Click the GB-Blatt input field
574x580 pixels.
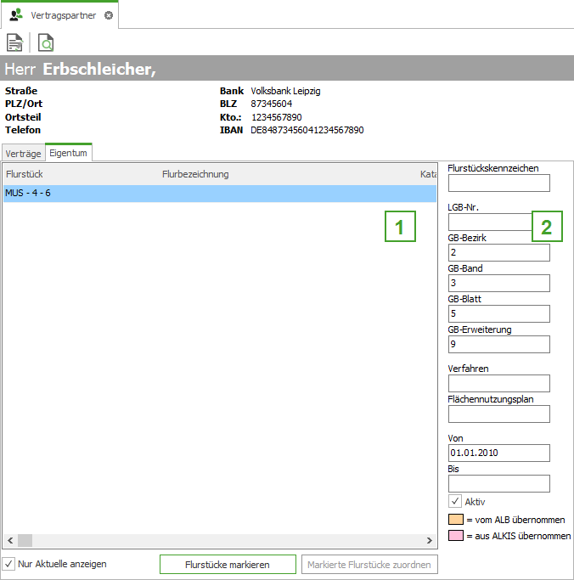coord(498,313)
